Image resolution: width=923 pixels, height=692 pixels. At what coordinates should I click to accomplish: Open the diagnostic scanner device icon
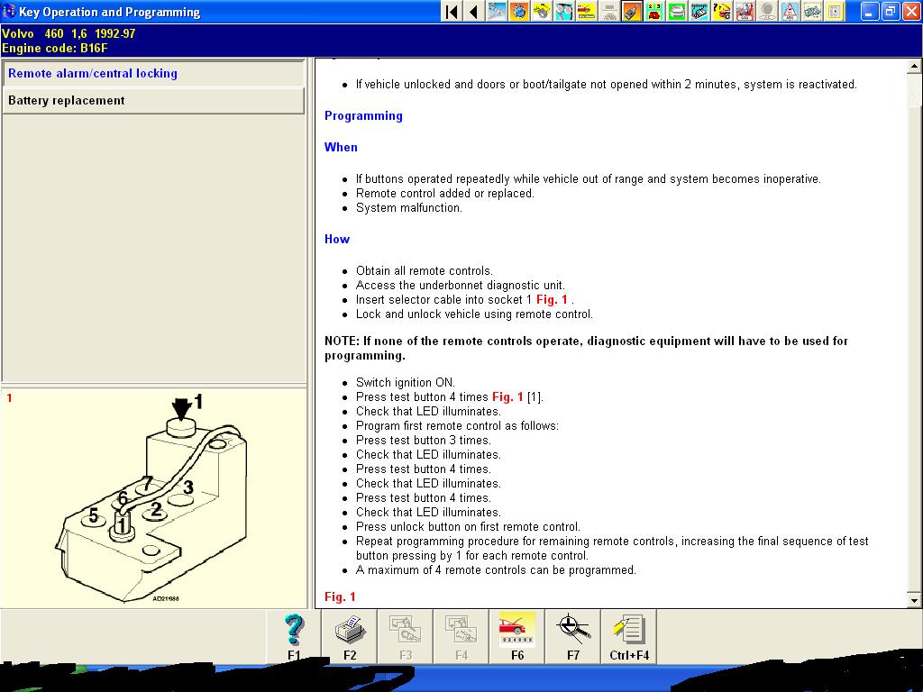point(699,11)
